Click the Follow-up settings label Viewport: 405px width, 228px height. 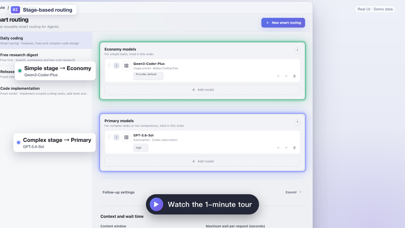tap(118, 192)
